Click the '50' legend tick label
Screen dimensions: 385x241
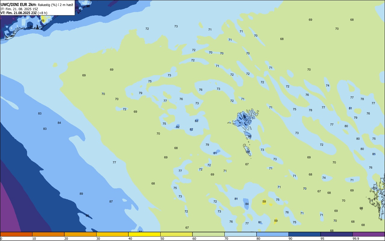point(162,239)
